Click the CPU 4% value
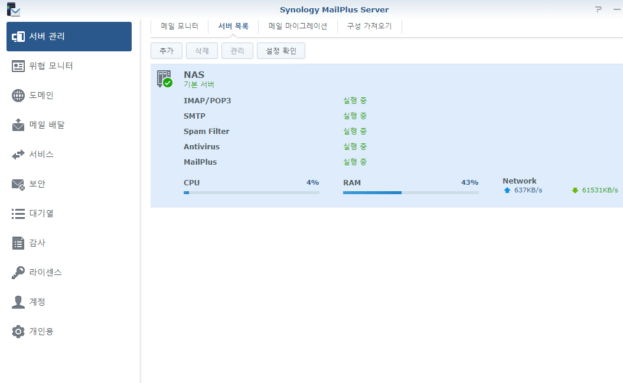Image resolution: width=623 pixels, height=383 pixels. (313, 182)
